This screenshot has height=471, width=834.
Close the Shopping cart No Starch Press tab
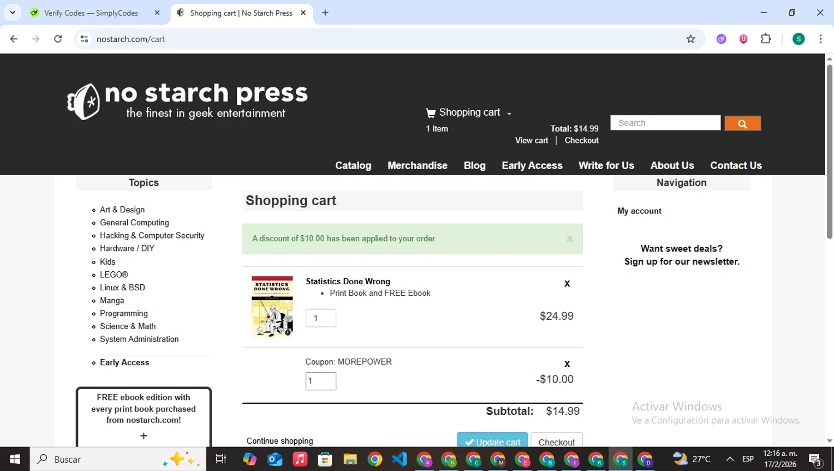[303, 13]
